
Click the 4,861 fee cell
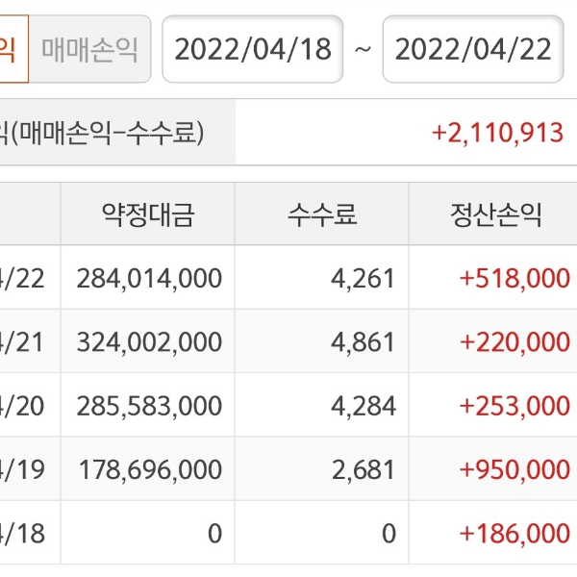[x=368, y=342]
